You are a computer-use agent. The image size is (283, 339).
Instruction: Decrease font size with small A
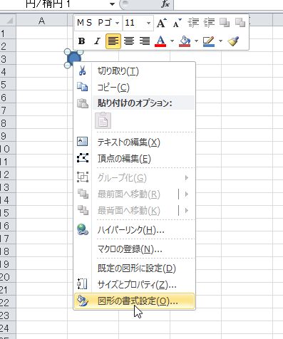click(x=177, y=23)
